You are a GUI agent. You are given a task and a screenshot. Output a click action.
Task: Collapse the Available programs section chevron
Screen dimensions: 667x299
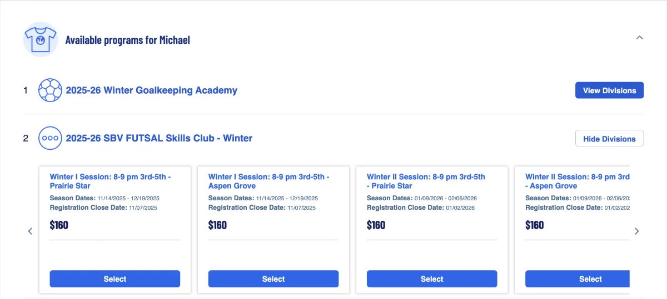click(639, 38)
